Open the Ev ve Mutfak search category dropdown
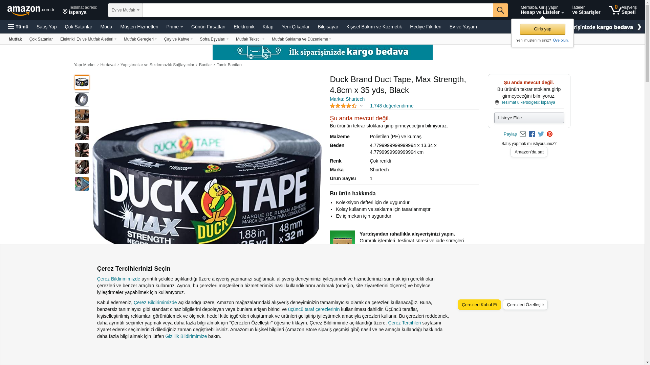650x365 pixels. click(x=125, y=10)
